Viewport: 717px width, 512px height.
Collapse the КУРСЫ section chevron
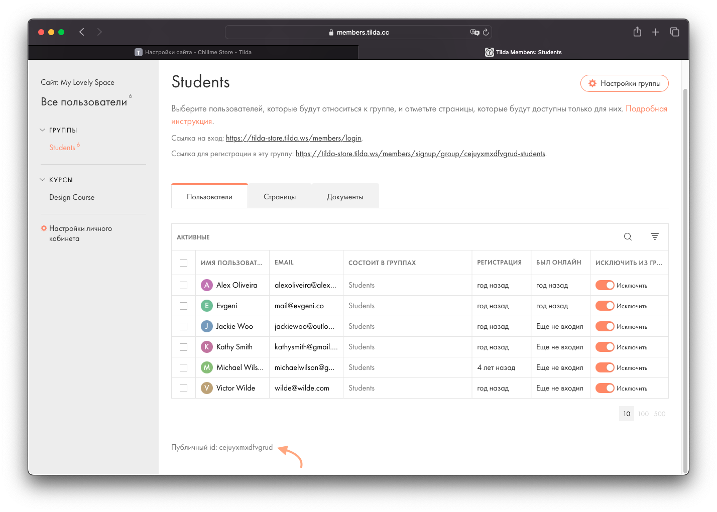click(x=43, y=180)
